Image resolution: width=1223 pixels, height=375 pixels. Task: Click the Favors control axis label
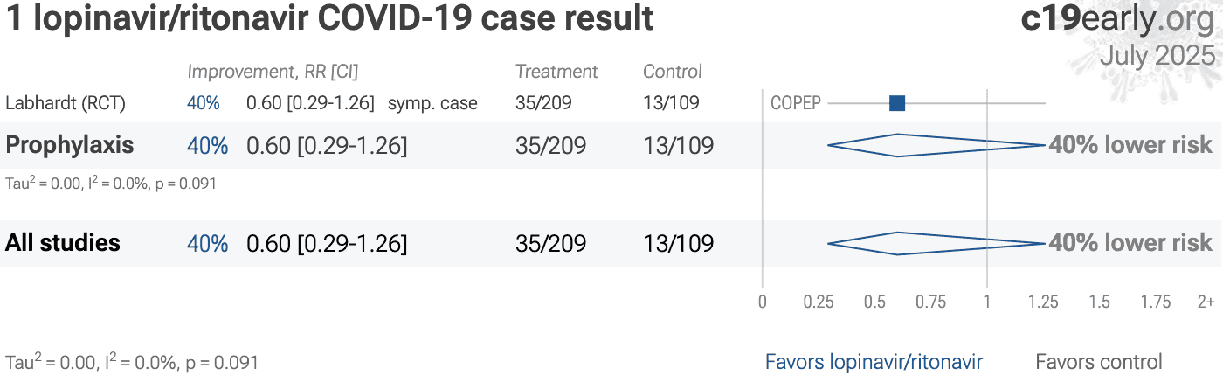click(x=1099, y=362)
